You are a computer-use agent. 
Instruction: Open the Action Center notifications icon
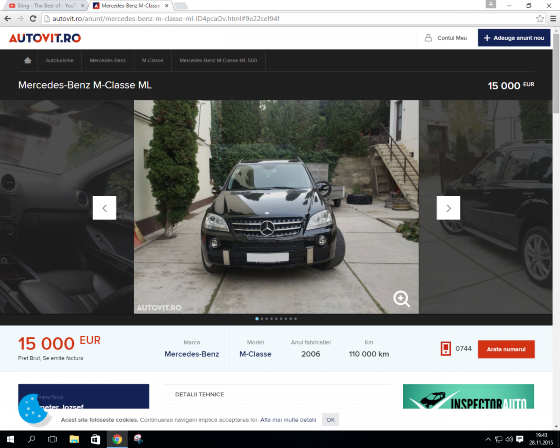(x=520, y=439)
